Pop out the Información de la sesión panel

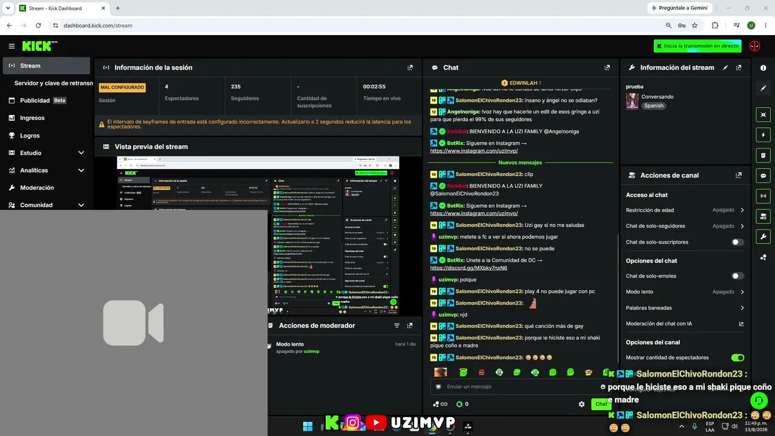pos(410,68)
